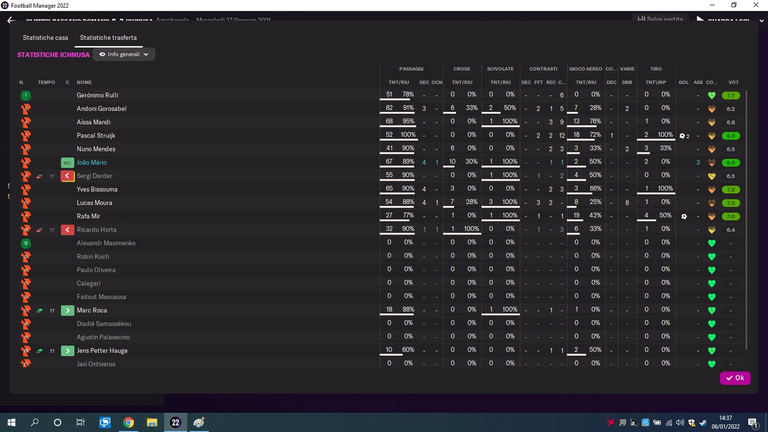Select the player name Lucas Moura

(94, 203)
